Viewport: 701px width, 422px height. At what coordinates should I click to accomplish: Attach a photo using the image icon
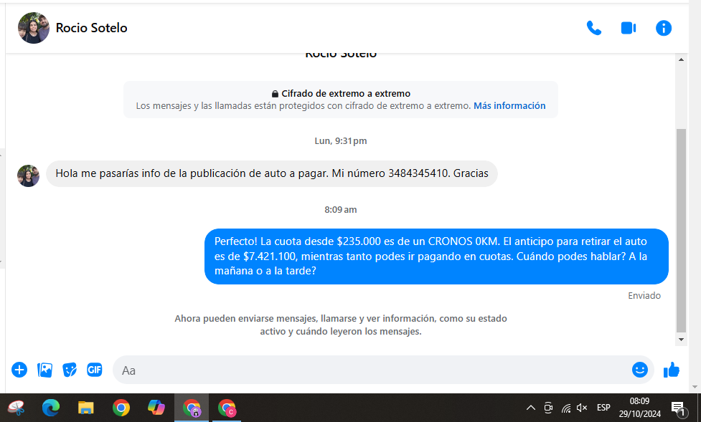[x=44, y=370]
